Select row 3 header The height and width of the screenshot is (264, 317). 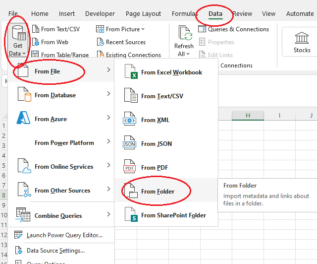point(3,146)
